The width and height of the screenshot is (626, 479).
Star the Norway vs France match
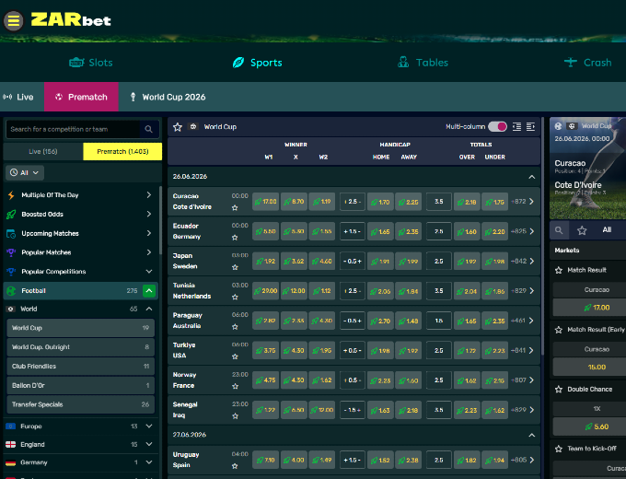(x=235, y=386)
